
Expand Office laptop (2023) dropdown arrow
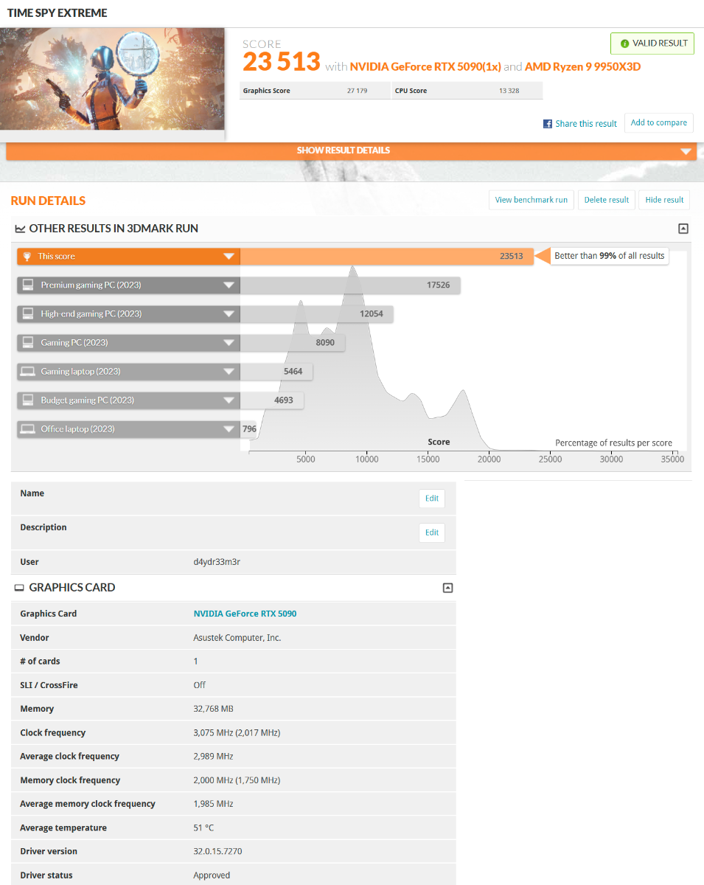229,429
